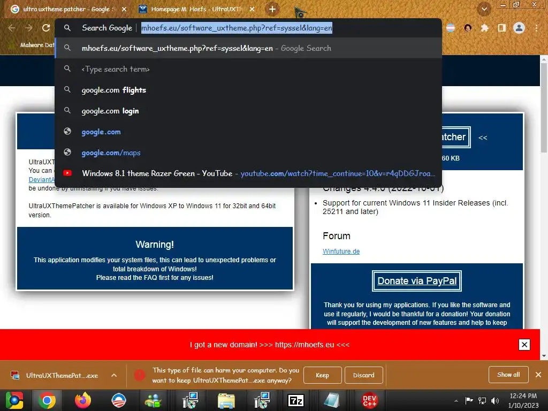Open the network tray icon
This screenshot has height=411, width=548.
click(x=482, y=400)
